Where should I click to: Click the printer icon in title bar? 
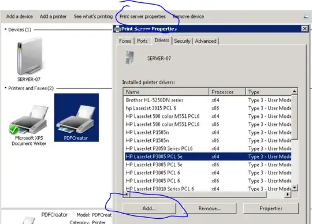point(117,29)
